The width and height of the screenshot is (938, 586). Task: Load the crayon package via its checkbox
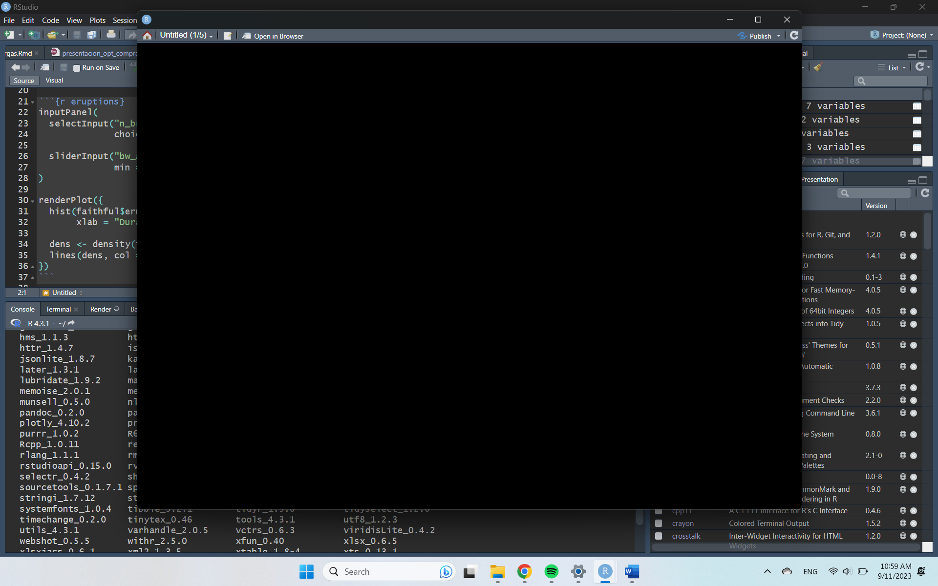coord(659,523)
